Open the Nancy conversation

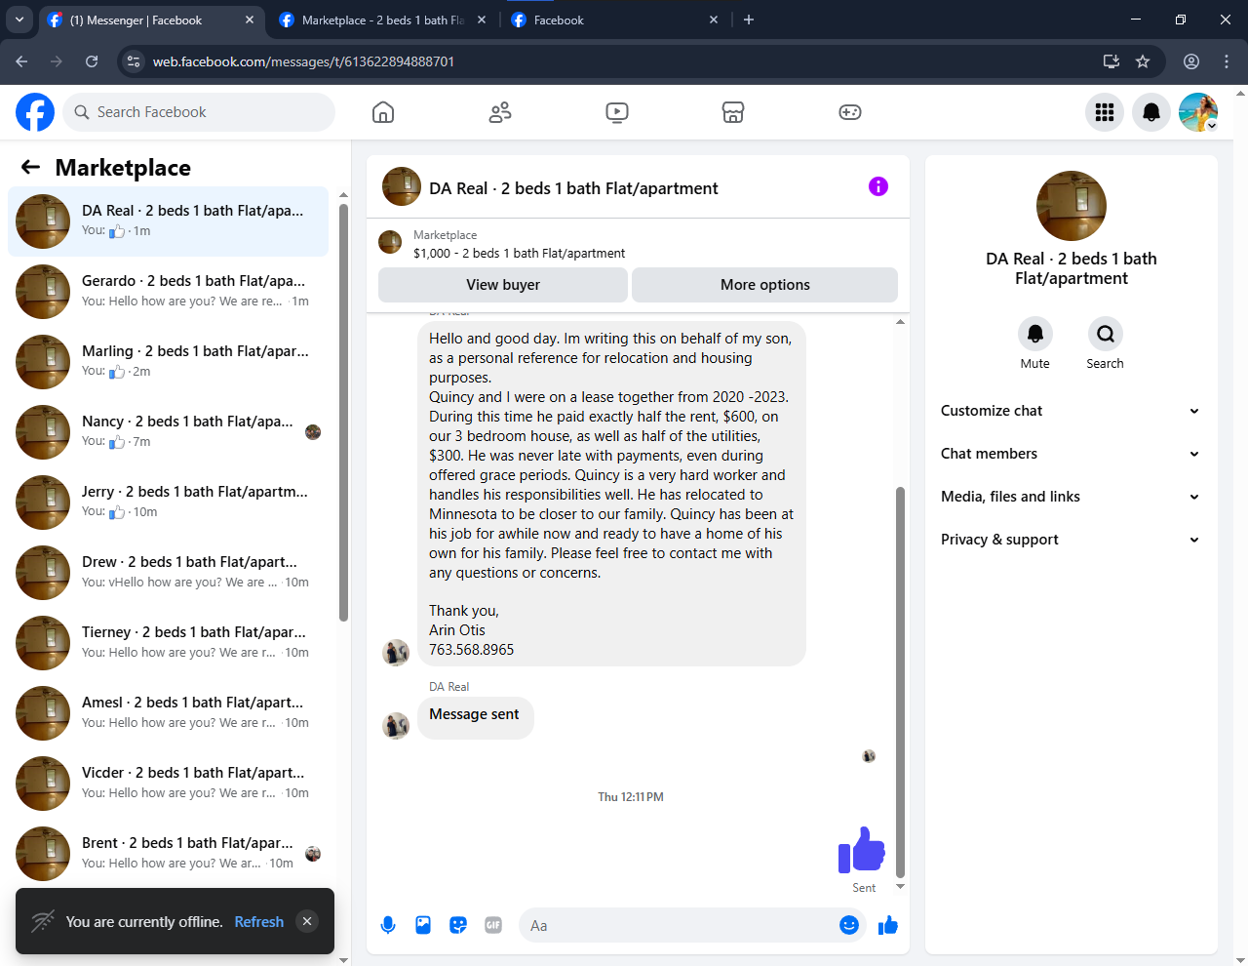click(168, 432)
